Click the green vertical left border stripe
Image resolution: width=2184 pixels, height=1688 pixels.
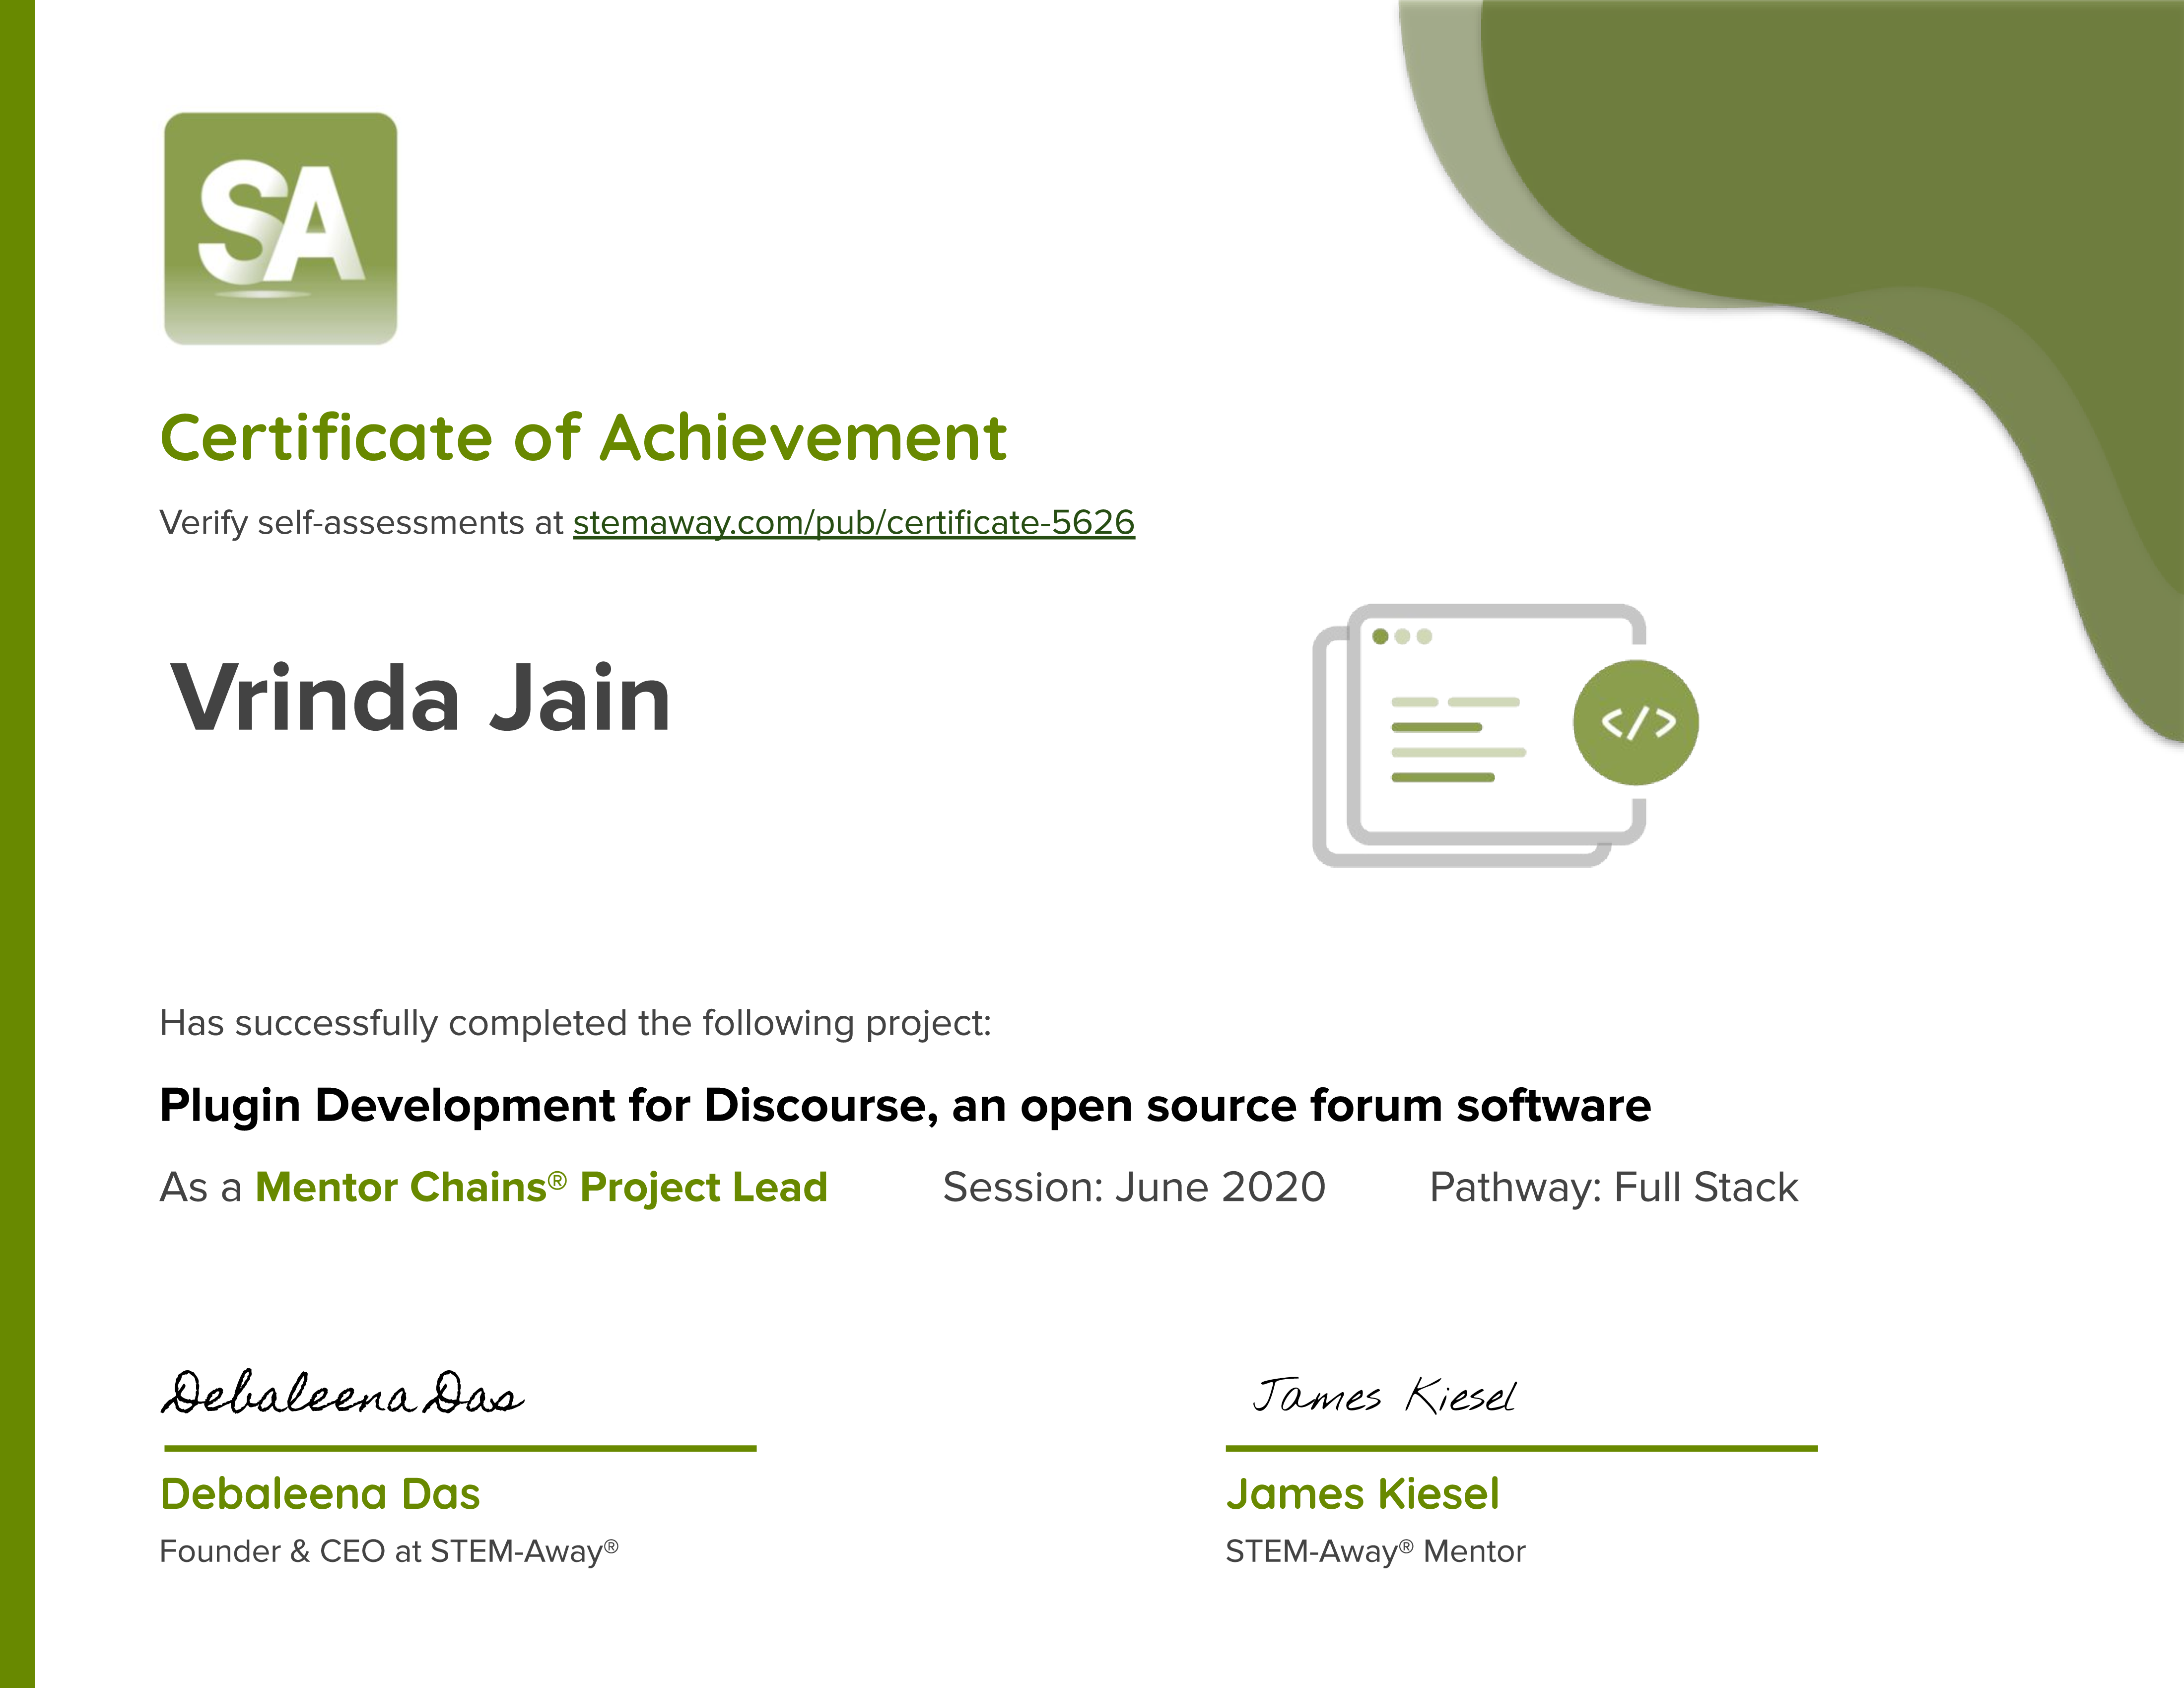click(x=17, y=844)
